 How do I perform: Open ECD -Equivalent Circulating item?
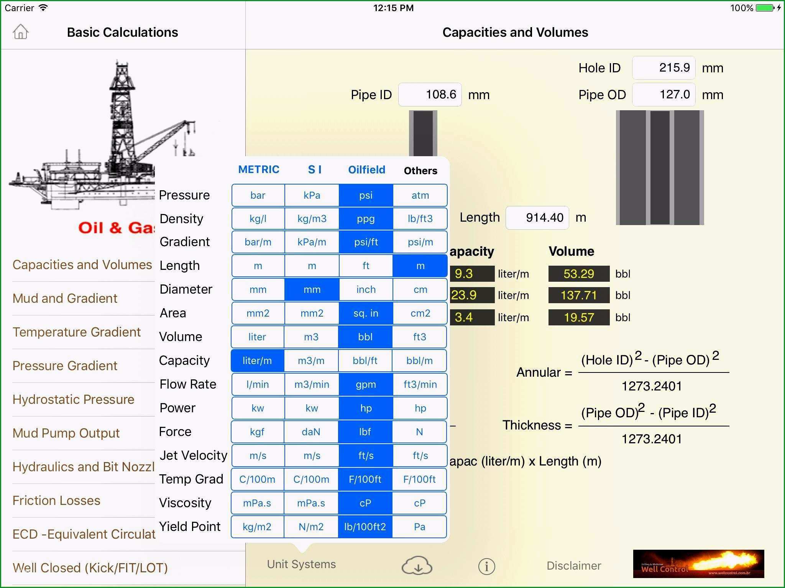click(84, 534)
